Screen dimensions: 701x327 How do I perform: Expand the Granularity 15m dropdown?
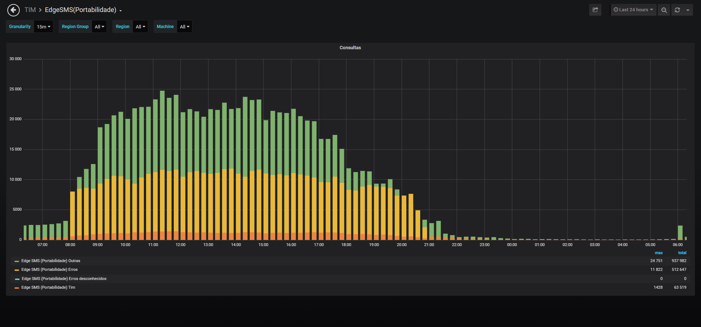pyautogui.click(x=43, y=27)
